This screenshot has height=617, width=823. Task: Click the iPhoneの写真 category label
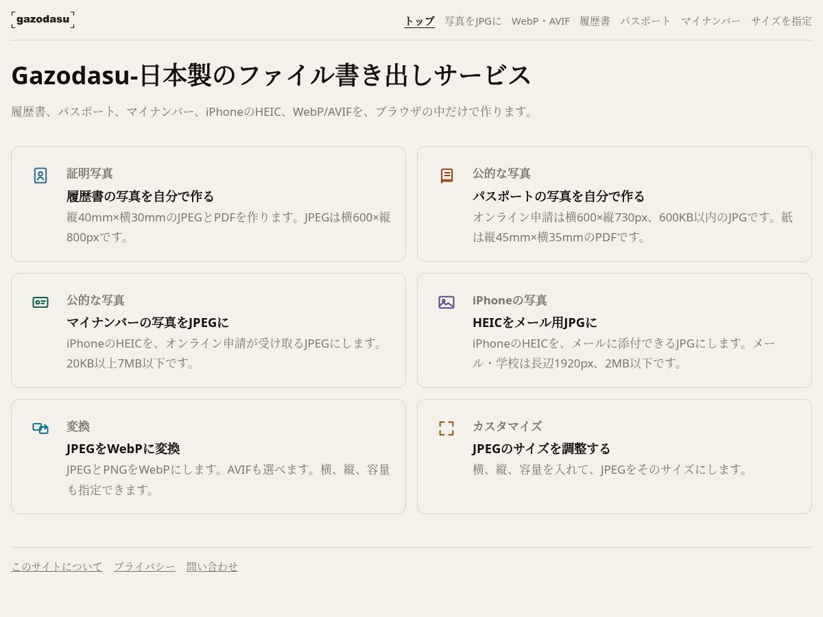pos(510,300)
